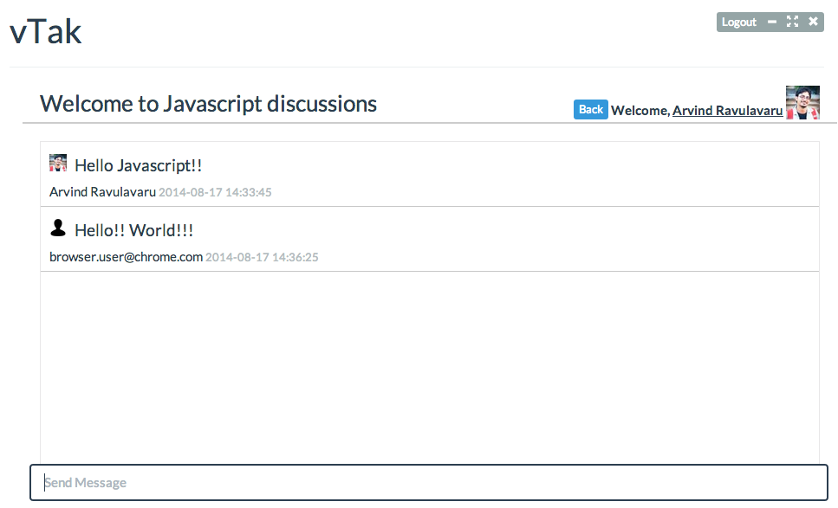The width and height of the screenshot is (838, 508).
Task: Click the avatar beside Hello Javascript!! message
Action: coord(58,163)
